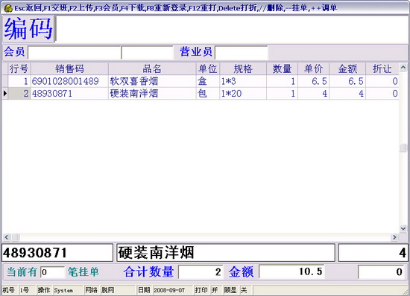The width and height of the screenshot is (410, 296).
Task: Click the 销售码 column header
Action: [x=69, y=68]
